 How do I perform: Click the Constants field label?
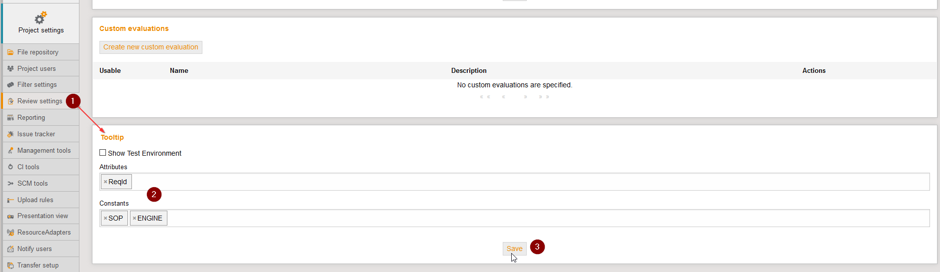[x=114, y=204]
